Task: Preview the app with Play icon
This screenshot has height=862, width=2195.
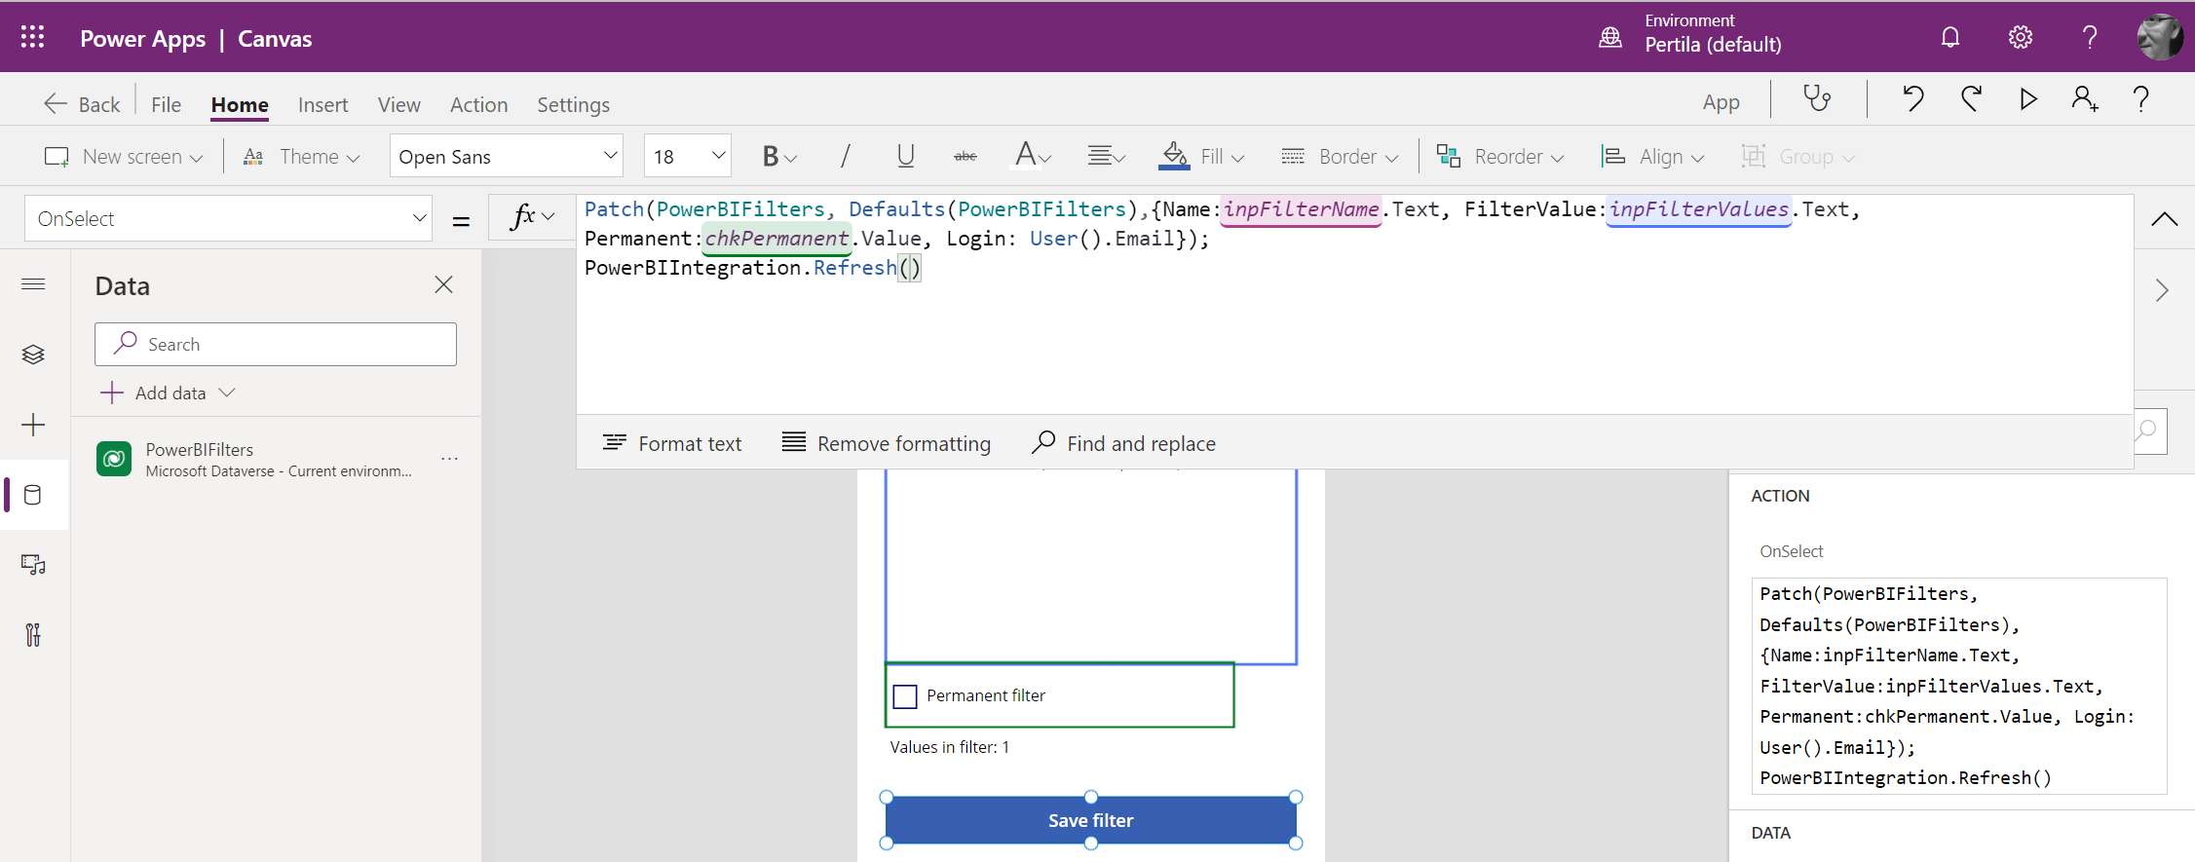Action: pyautogui.click(x=2028, y=99)
